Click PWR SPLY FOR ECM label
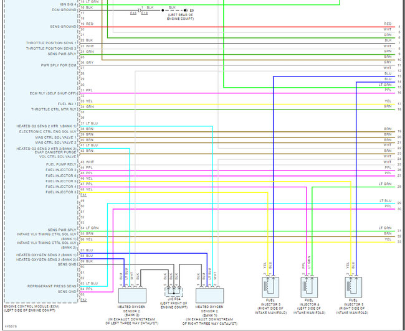Image resolution: width=405 pixels, height=331 pixels. [x=59, y=65]
